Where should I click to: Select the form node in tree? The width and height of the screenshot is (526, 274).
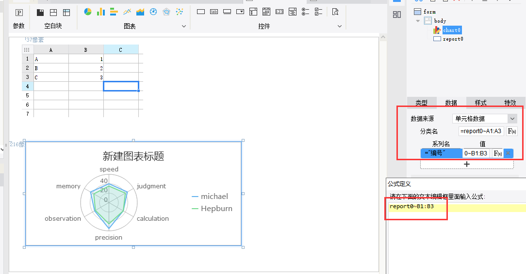click(x=429, y=12)
